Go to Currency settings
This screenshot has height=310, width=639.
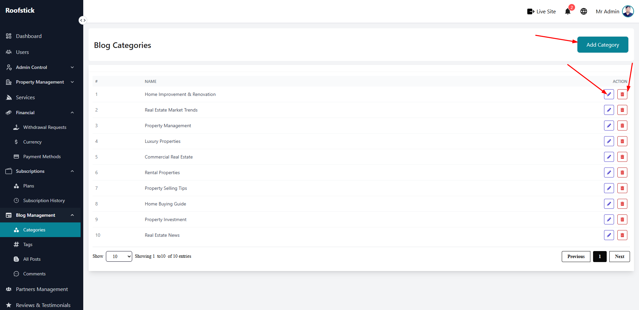(x=40, y=142)
